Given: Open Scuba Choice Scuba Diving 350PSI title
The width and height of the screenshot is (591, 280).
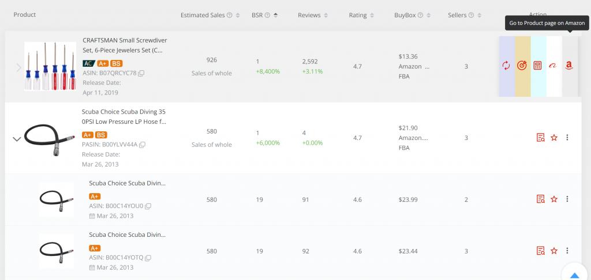Looking at the screenshot, I should click(x=124, y=116).
